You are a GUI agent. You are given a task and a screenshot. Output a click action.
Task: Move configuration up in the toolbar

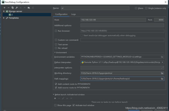[x=21, y=8]
